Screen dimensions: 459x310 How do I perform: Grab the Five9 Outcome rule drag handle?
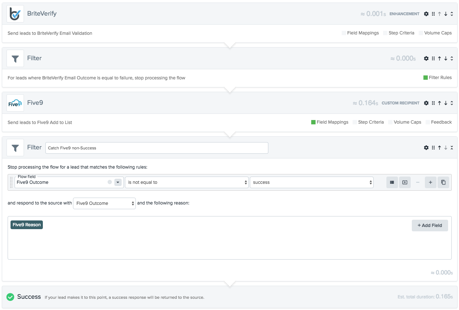[x=11, y=182]
